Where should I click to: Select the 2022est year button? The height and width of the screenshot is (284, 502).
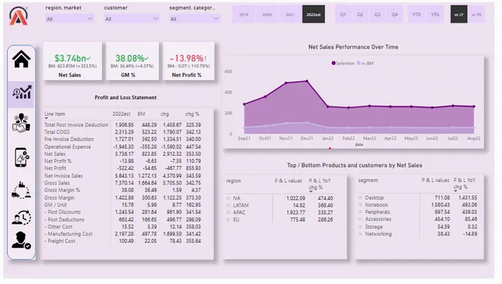pos(314,15)
